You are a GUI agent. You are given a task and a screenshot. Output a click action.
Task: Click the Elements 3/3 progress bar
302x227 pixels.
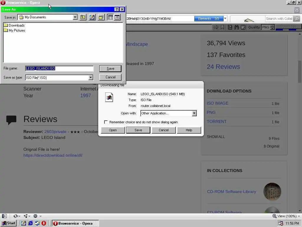[x=209, y=19]
